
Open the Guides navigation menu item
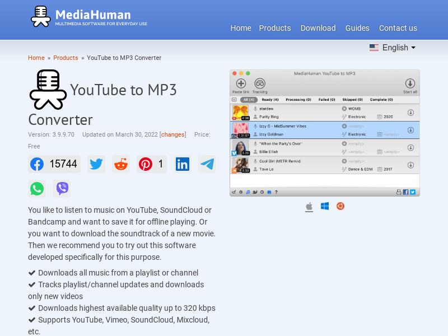(x=357, y=28)
